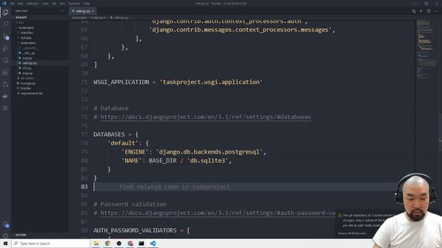
Task: Click the 'db.sqlite3' string on line 80
Action: 207,161
